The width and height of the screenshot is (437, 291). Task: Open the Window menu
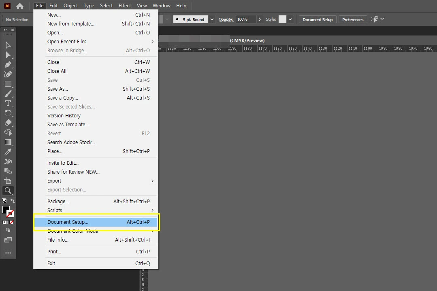pos(161,6)
